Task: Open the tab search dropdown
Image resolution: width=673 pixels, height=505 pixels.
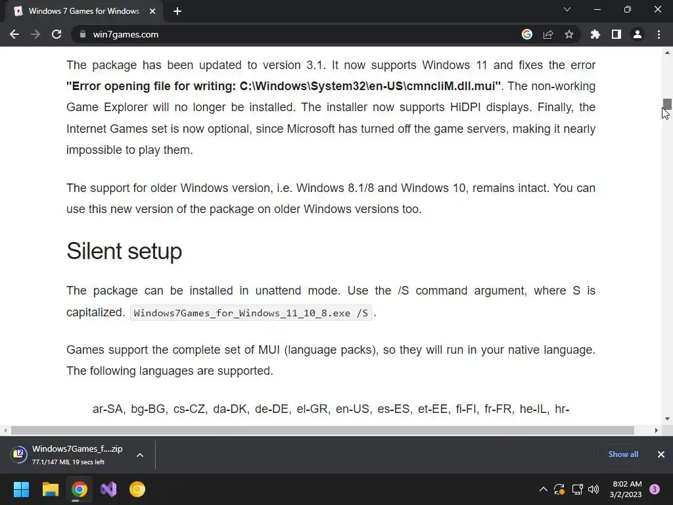Action: pyautogui.click(x=567, y=9)
